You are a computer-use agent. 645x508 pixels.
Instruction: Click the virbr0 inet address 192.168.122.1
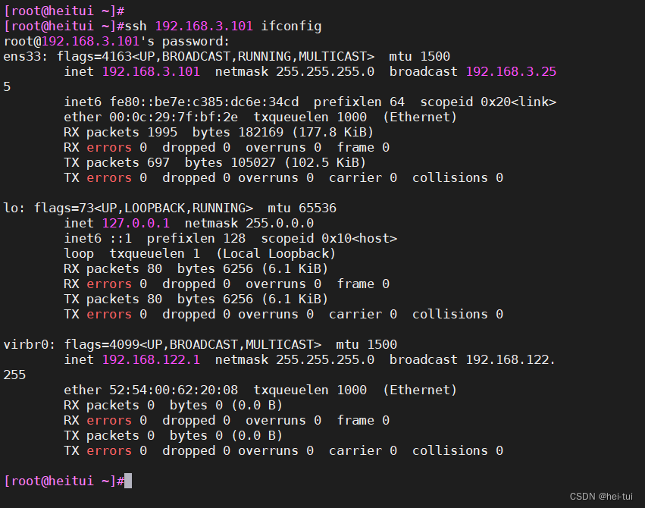151,360
